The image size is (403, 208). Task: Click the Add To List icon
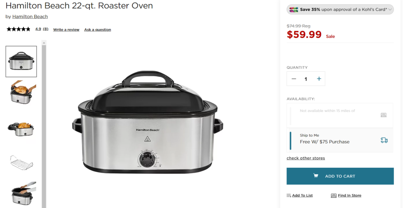point(288,196)
